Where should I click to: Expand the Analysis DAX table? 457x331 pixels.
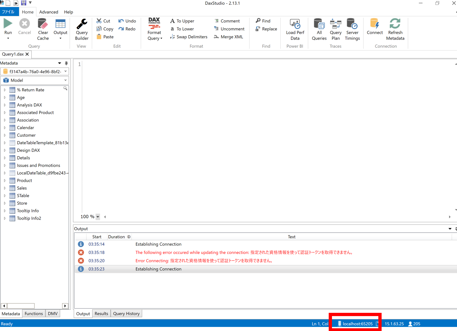[5, 105]
